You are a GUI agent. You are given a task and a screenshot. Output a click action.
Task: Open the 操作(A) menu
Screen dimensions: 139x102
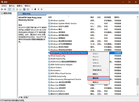12,6
